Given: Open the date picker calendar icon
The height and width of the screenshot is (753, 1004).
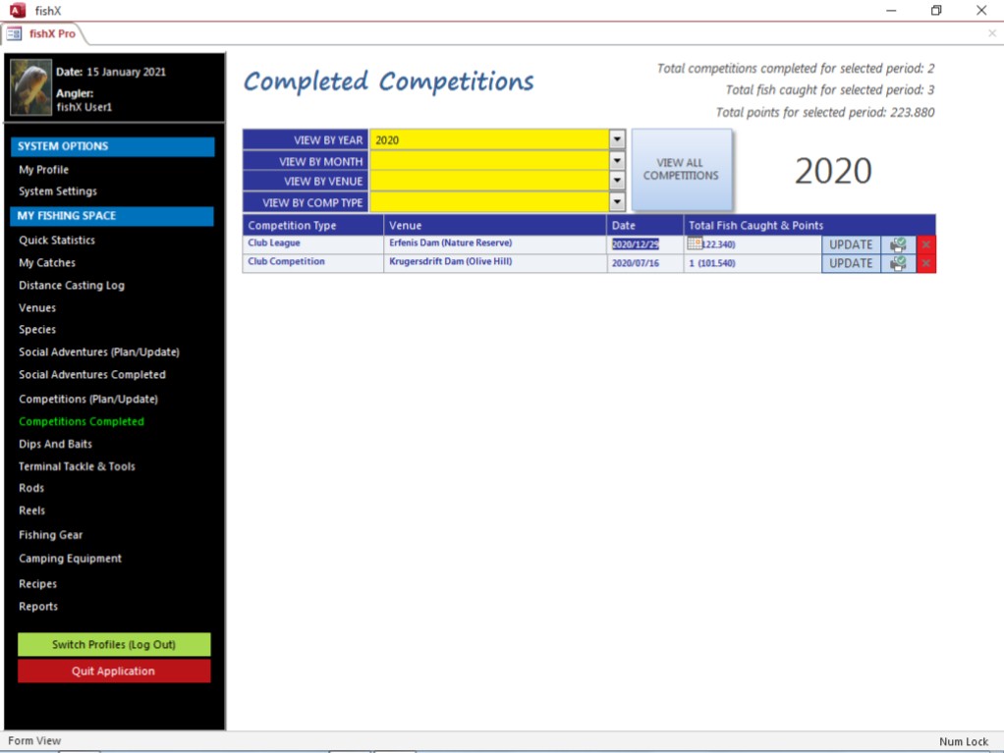Looking at the screenshot, I should 695,244.
